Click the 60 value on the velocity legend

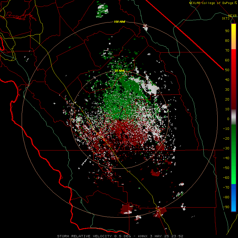(227, 60)
